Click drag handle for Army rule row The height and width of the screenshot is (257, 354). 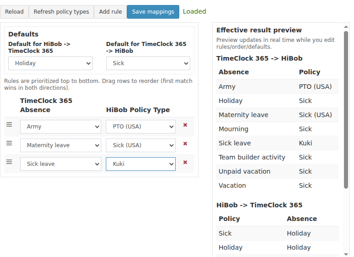[x=9, y=124]
